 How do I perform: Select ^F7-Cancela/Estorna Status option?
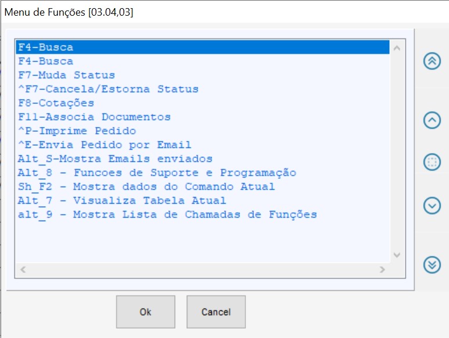tap(108, 89)
